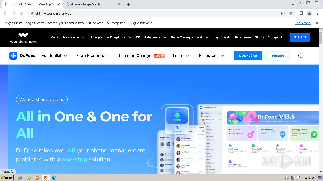Screen dimensions: 323x181
Task: Follow the Learn more link
Action: 303,23
